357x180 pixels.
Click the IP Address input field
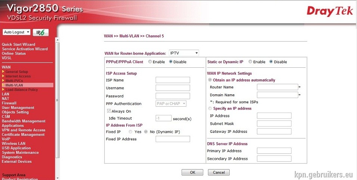(x=274, y=116)
